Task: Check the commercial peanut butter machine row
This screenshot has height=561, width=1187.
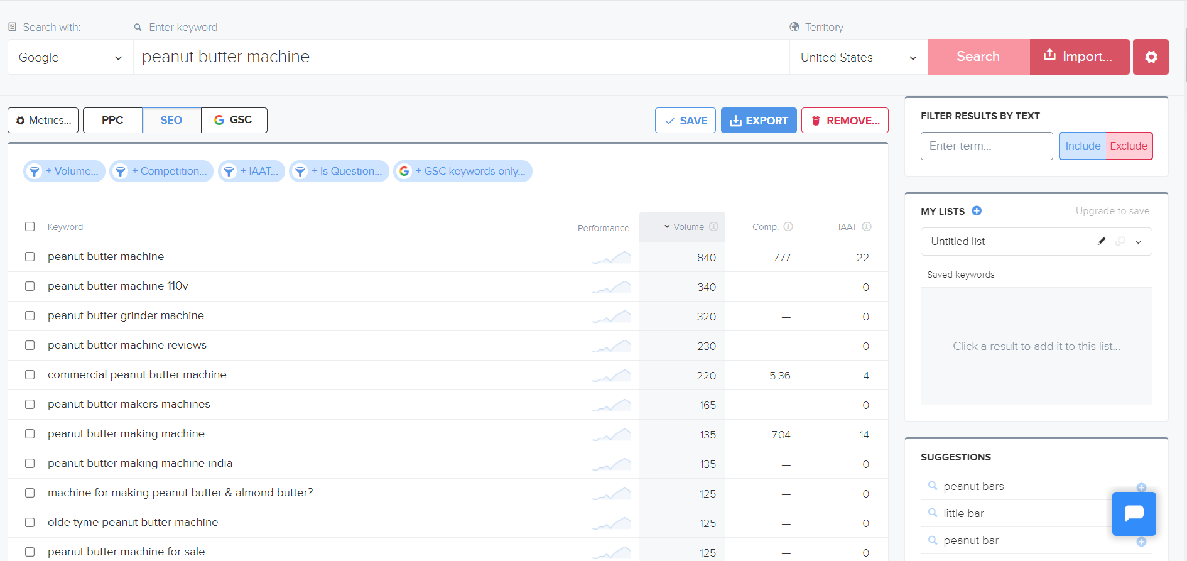Action: (30, 374)
